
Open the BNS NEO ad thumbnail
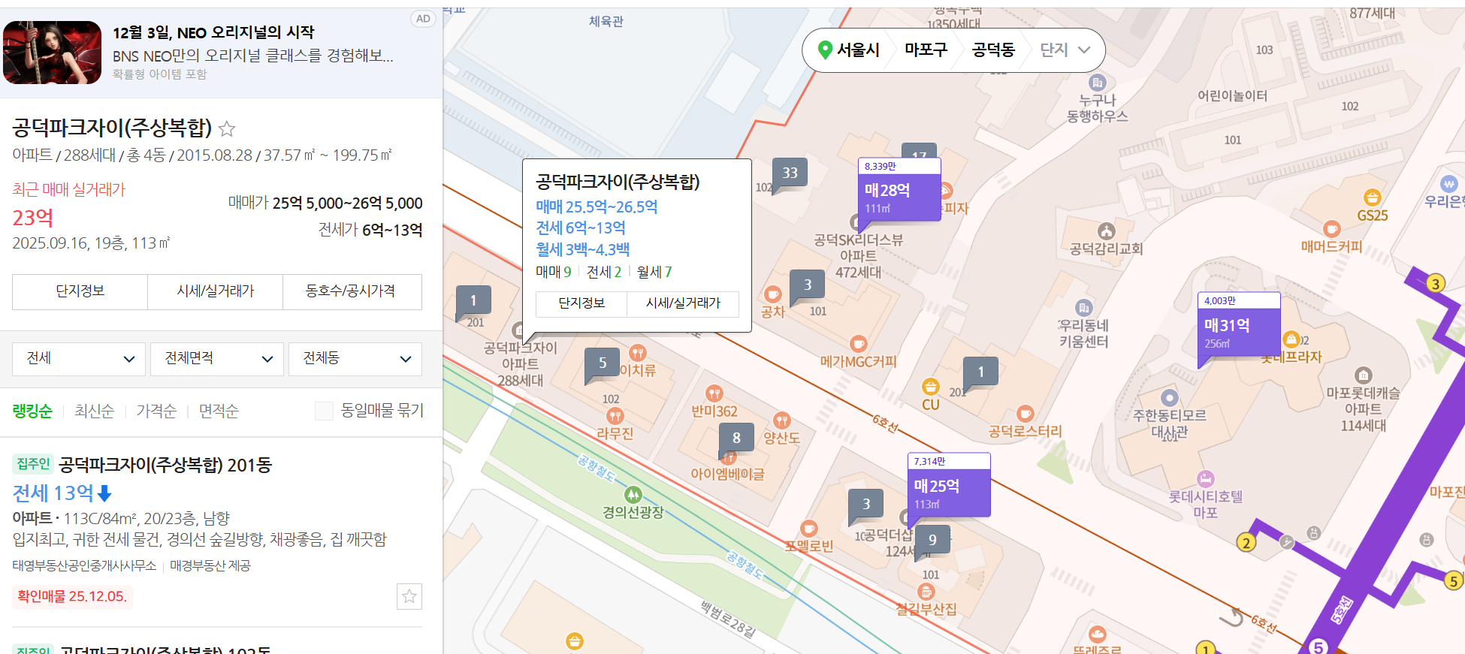pyautogui.click(x=52, y=53)
